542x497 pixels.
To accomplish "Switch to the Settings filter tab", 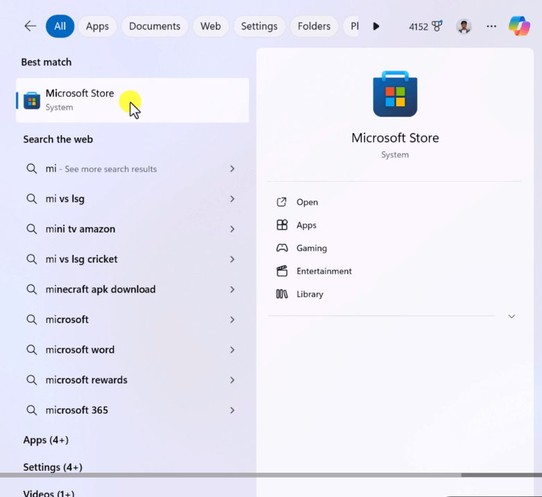I will point(260,26).
